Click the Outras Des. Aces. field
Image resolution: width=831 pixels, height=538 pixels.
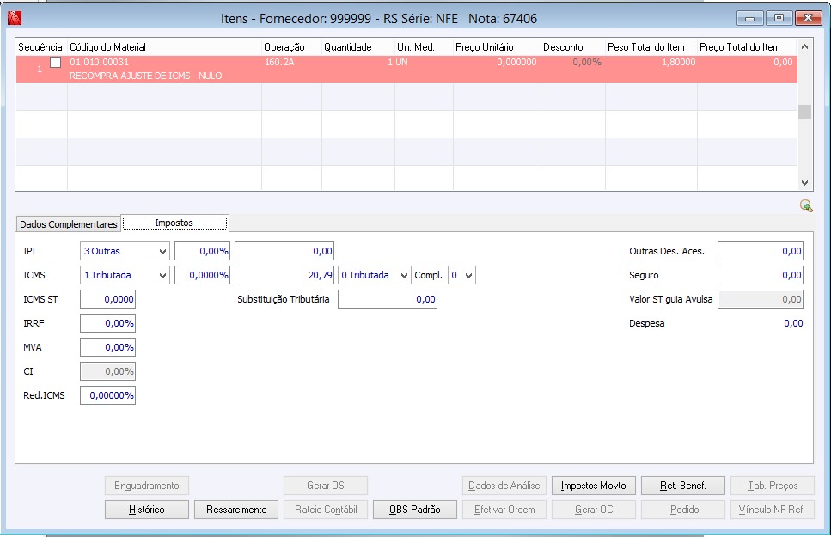pyautogui.click(x=761, y=251)
